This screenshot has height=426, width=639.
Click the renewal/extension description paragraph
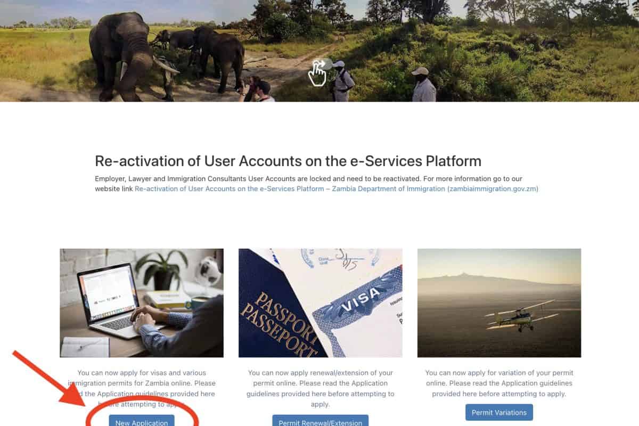point(320,388)
